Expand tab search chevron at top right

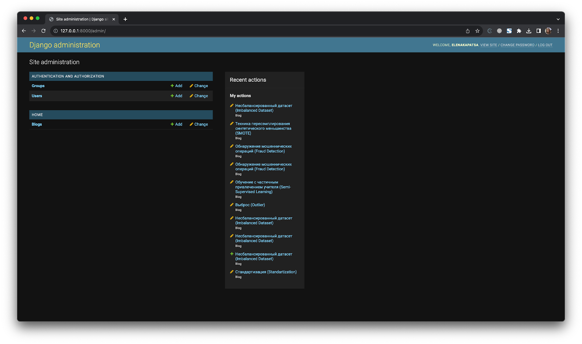[558, 19]
